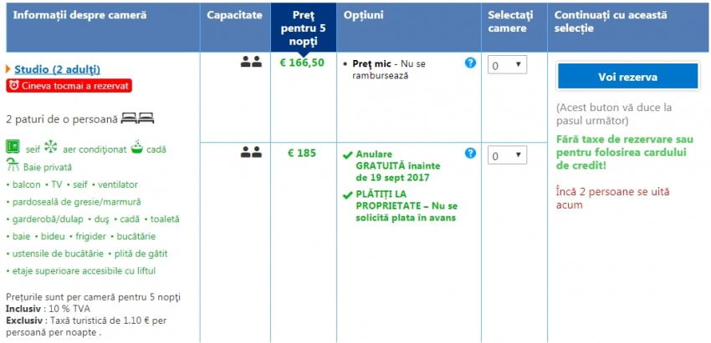Click the 'Cineva tocmai a rezervat' red badge
Image resolution: width=711 pixels, height=343 pixels.
tap(69, 85)
